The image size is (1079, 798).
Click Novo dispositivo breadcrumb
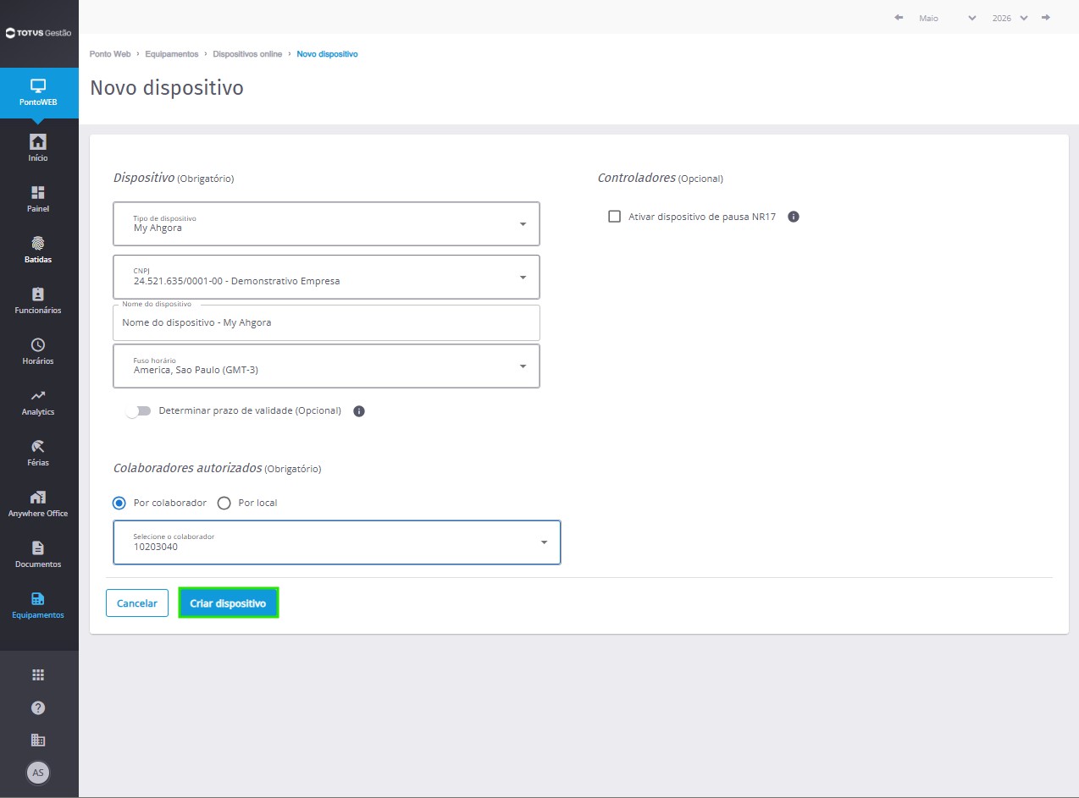[x=327, y=54]
